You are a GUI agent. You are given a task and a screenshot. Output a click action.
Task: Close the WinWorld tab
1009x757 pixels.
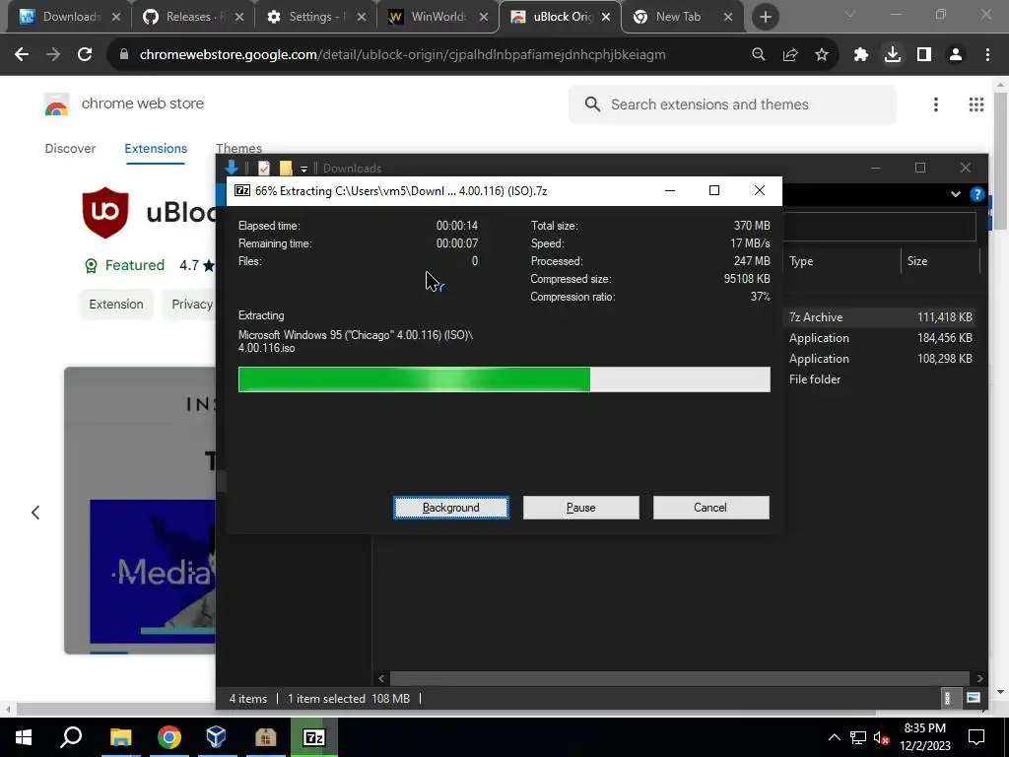(x=484, y=18)
